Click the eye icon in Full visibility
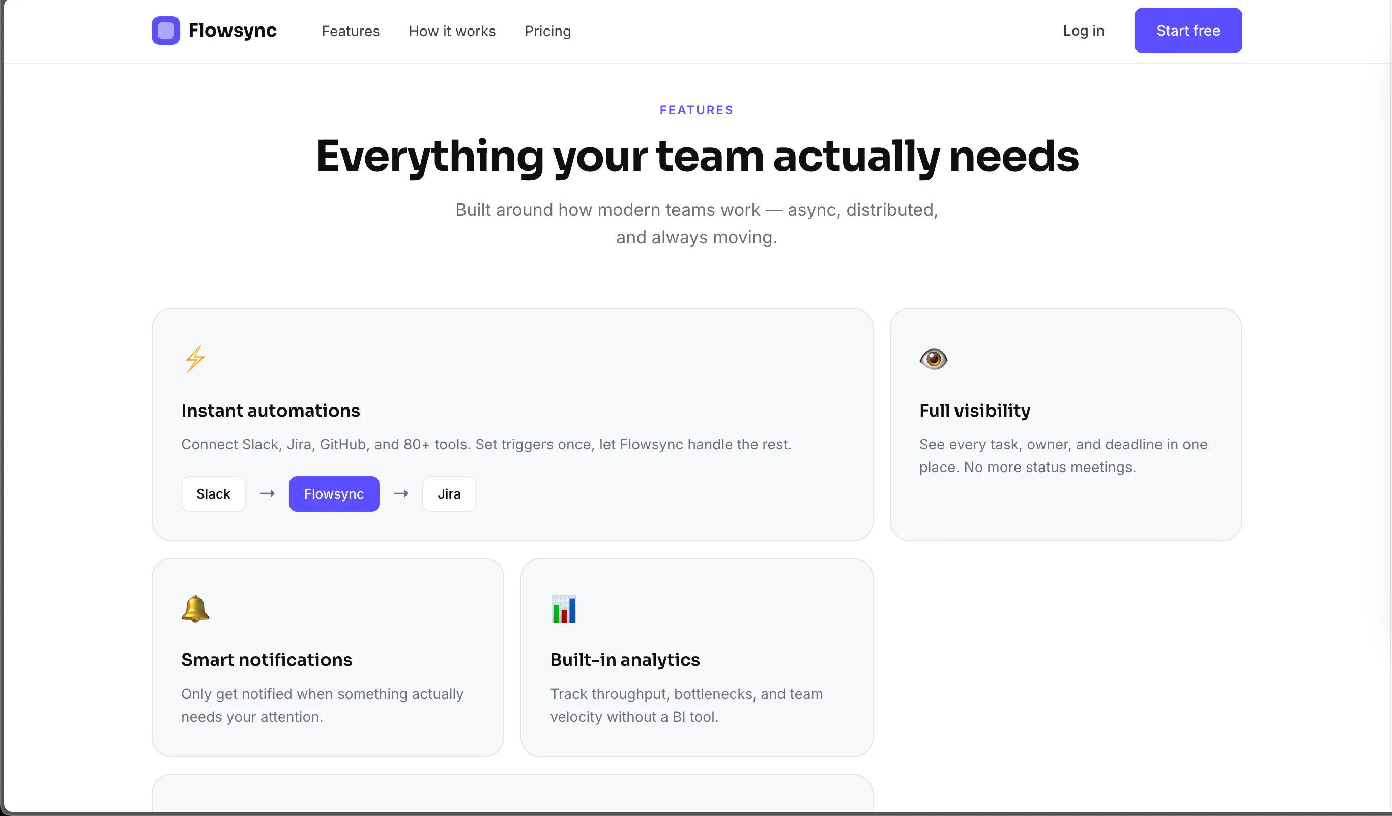1392x816 pixels. point(933,359)
